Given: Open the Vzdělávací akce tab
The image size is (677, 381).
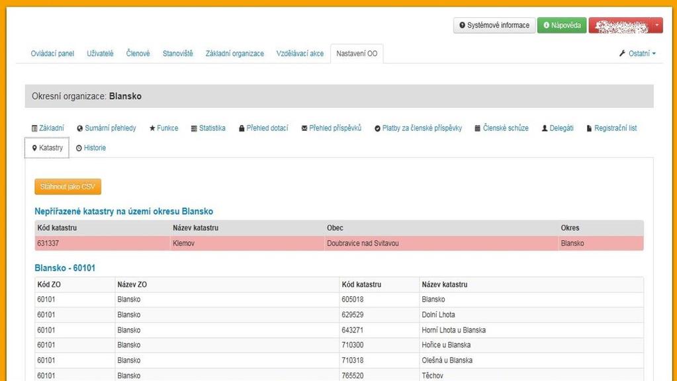Looking at the screenshot, I should (x=300, y=54).
